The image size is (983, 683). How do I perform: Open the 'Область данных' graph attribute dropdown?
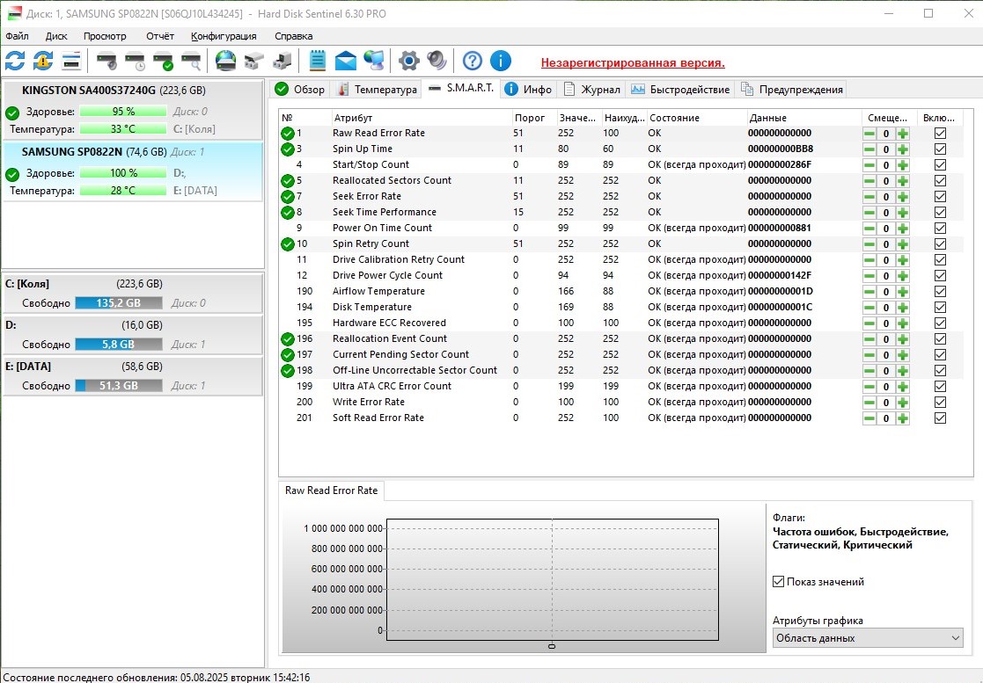pyautogui.click(x=867, y=638)
